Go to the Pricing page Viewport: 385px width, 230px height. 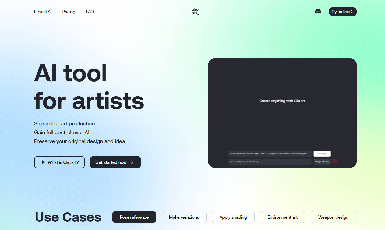tap(69, 12)
